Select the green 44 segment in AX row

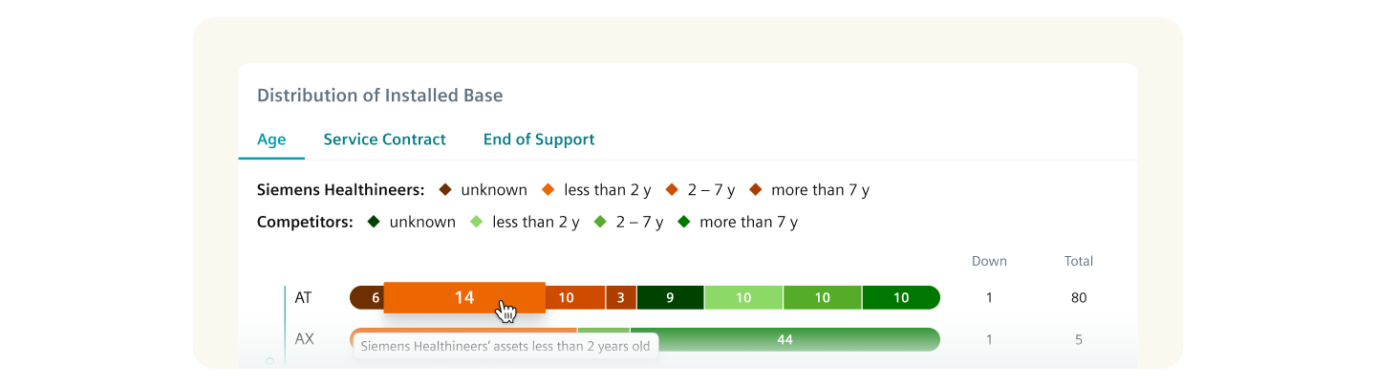click(x=785, y=339)
